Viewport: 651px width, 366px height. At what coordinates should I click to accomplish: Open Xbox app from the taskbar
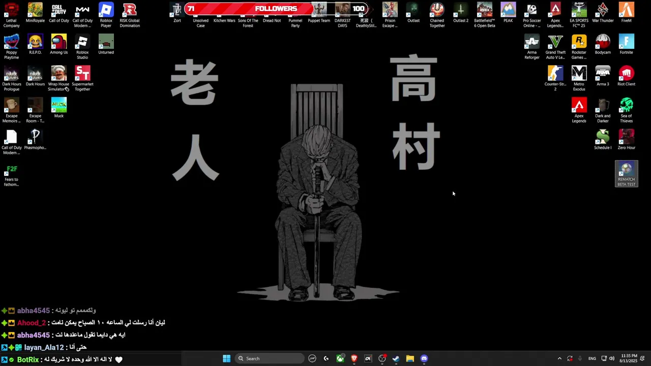pos(340,358)
